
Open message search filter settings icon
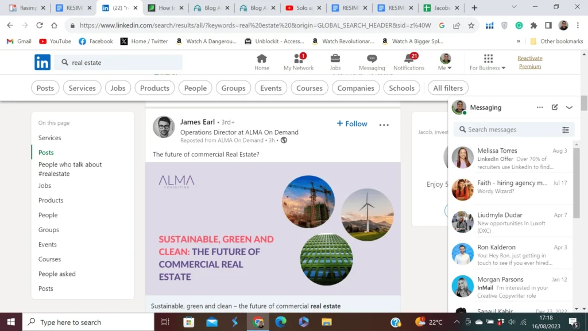tap(566, 129)
